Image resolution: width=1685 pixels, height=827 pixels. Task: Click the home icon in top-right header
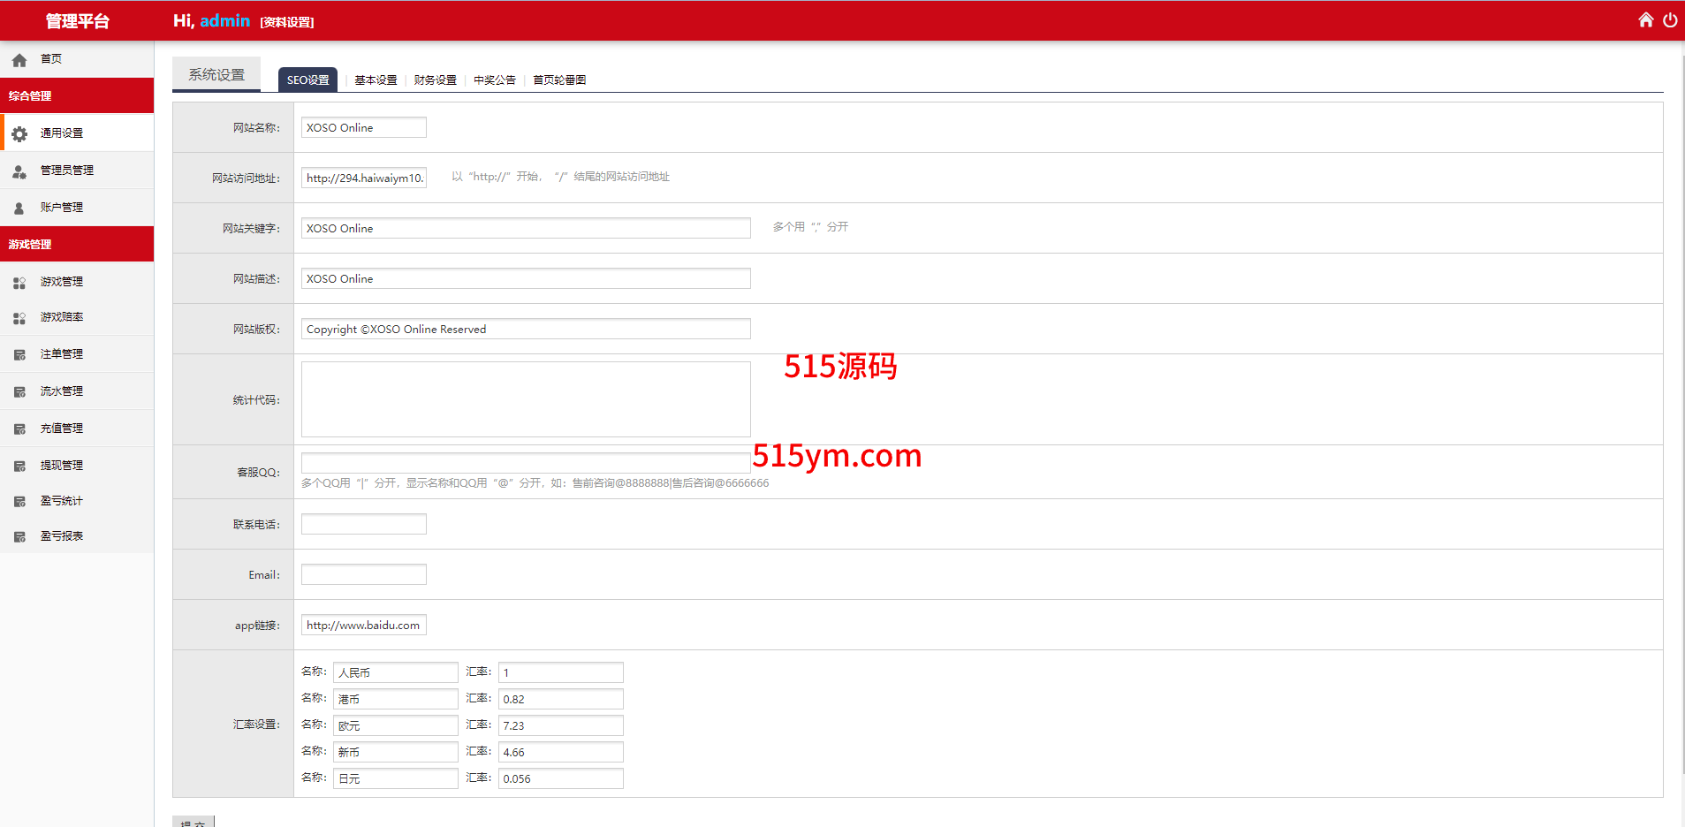click(1645, 20)
